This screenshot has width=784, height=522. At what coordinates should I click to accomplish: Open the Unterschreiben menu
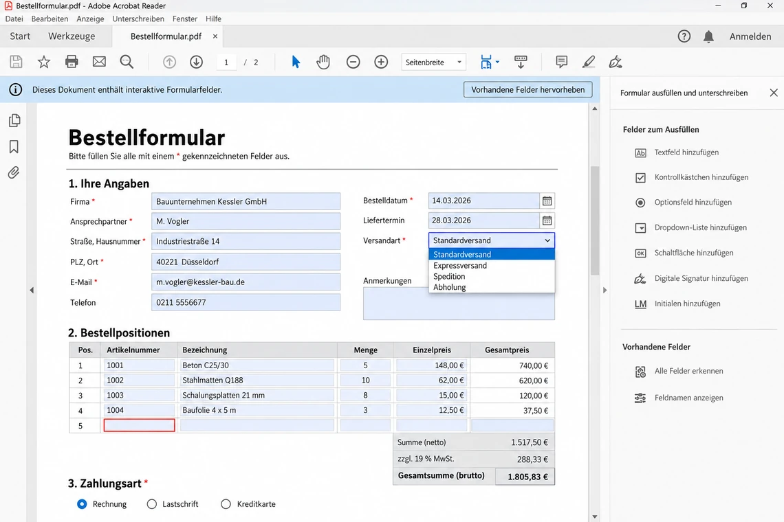138,19
